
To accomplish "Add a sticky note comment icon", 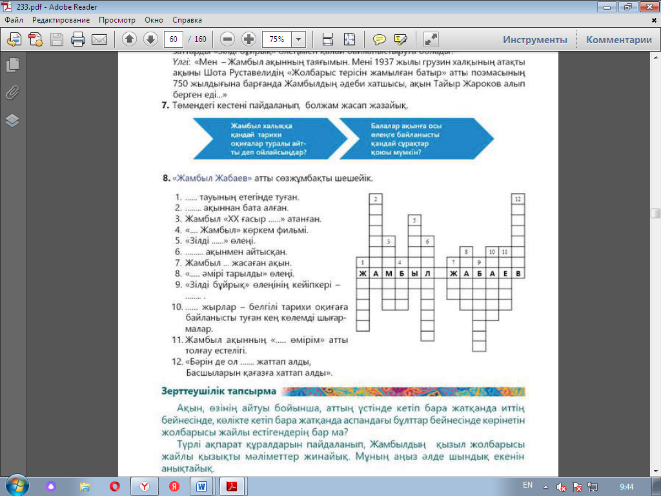I will 380,39.
